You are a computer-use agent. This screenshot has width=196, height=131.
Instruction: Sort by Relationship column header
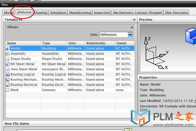(x=100, y=43)
